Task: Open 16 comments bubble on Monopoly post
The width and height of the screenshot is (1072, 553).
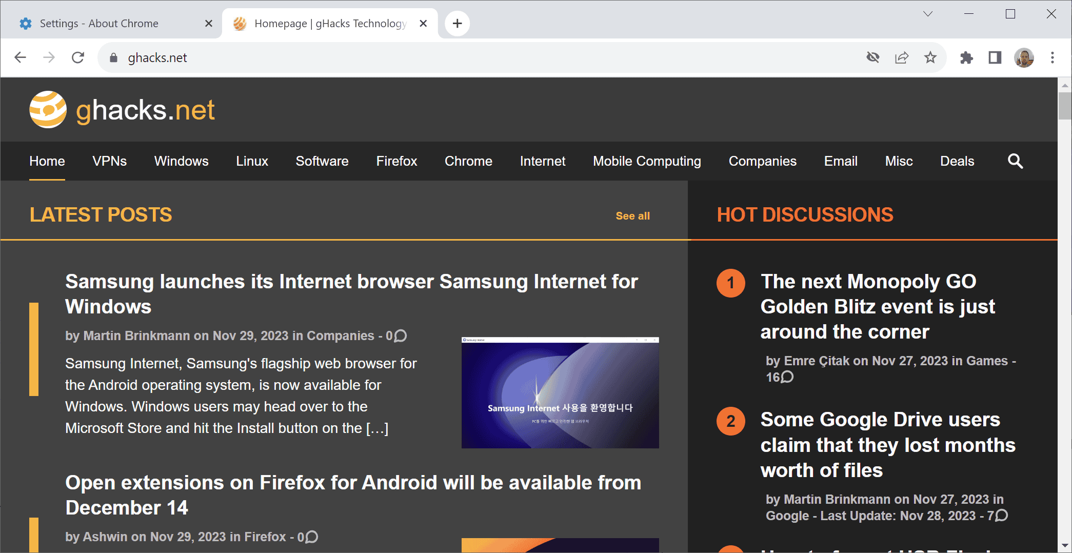Action: (787, 377)
